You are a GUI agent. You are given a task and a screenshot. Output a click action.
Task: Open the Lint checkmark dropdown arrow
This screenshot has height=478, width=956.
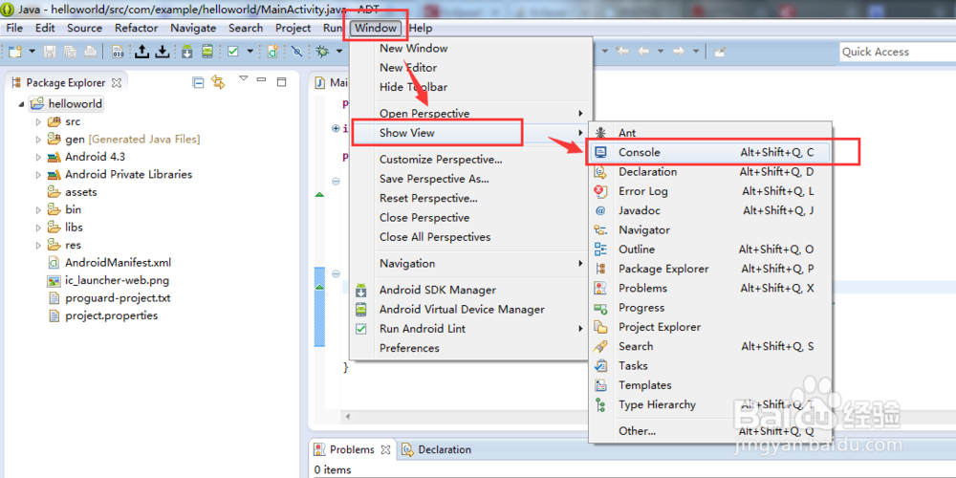coord(250,52)
